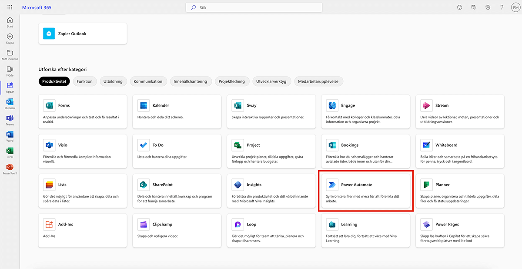Open the Zapier Outlook title link
This screenshot has width=522, height=269.
pyautogui.click(x=72, y=34)
